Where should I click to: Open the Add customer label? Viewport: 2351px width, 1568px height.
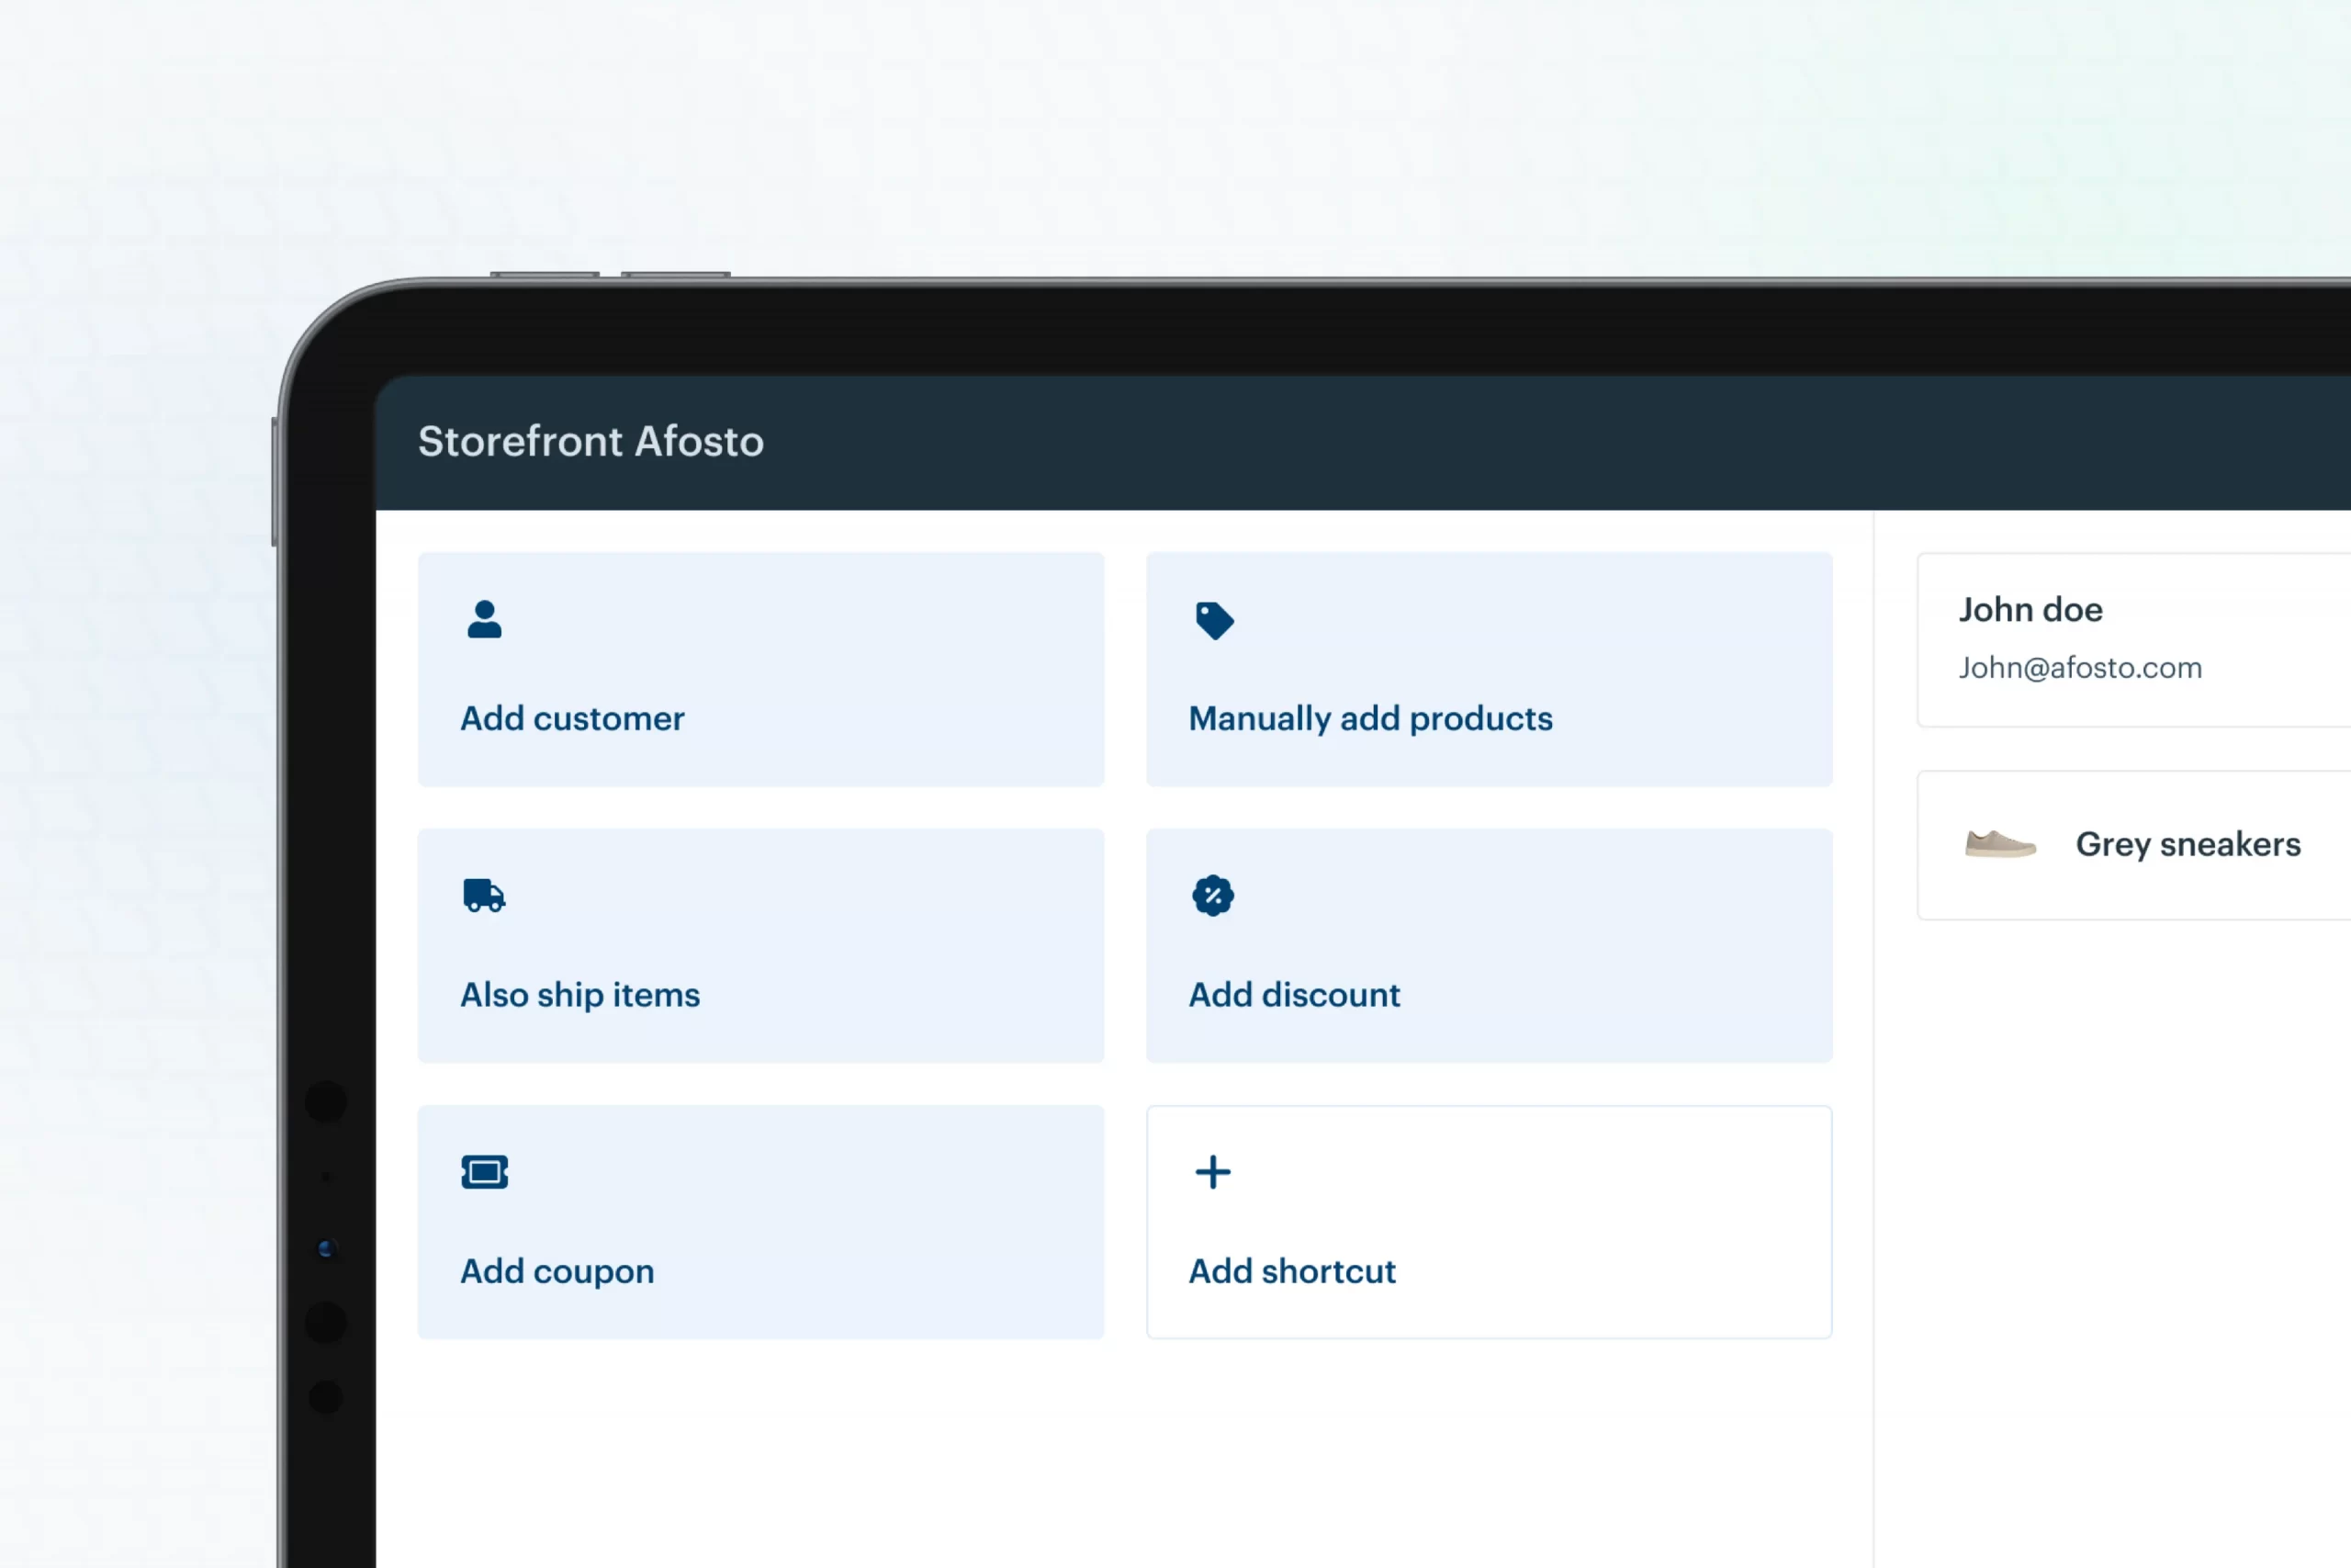(x=572, y=718)
